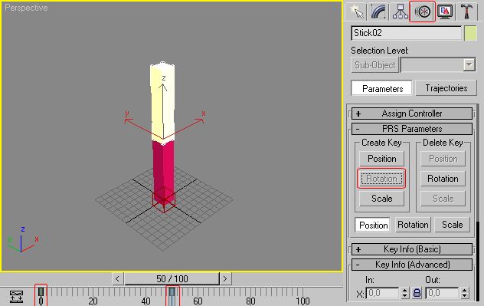
Task: Click the keyframe marker at frame 0
Action: 41,296
